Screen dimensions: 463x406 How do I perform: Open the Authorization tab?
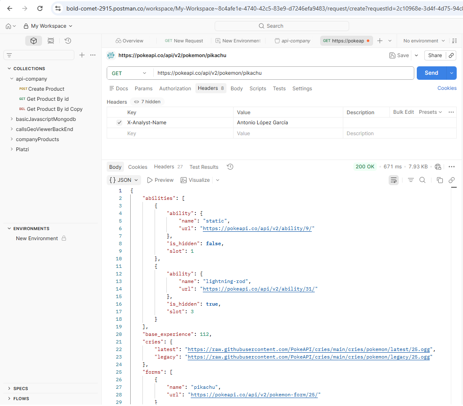point(175,89)
